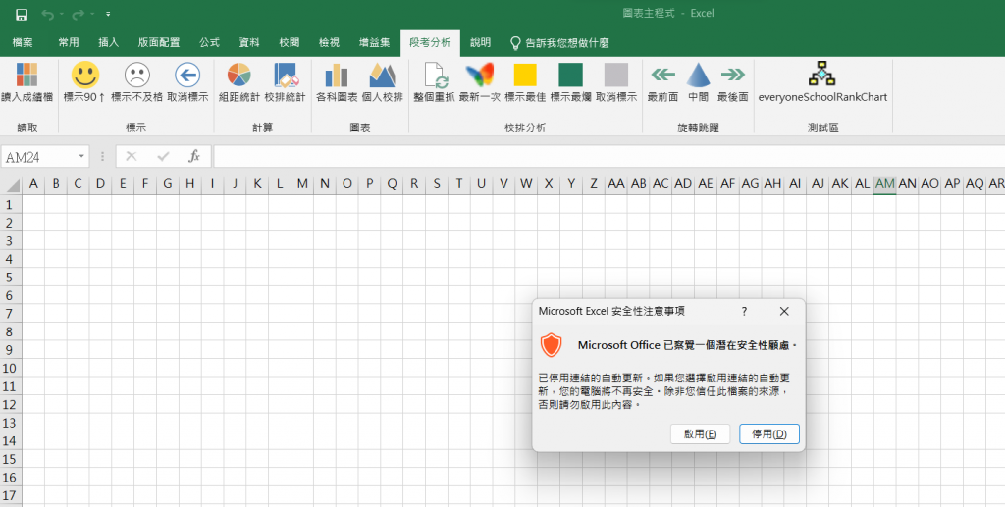Switch to the 增益集 tab

pyautogui.click(x=374, y=43)
